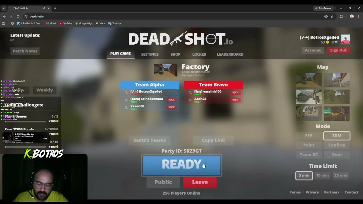This screenshot has height=204, width=363.
Task: Go back using the browser back arrow
Action: click(x=4, y=16)
